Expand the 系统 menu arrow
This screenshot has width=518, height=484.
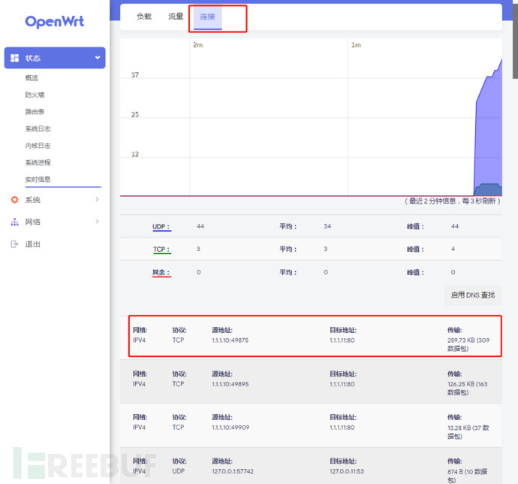(x=97, y=200)
